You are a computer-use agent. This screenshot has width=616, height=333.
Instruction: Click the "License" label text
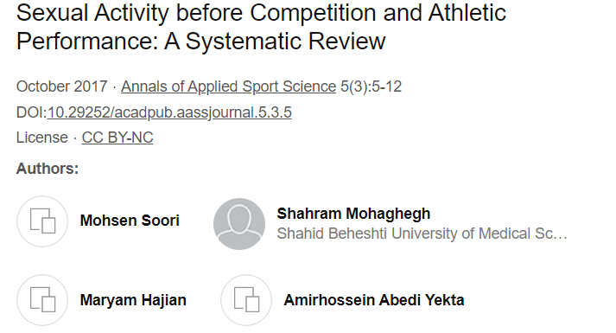pyautogui.click(x=42, y=138)
